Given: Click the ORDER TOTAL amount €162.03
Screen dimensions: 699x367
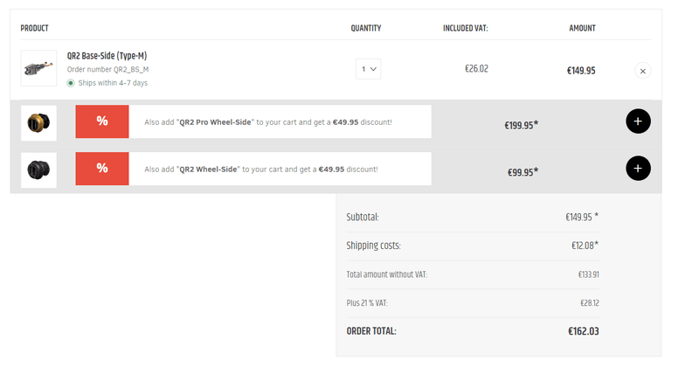Looking at the screenshot, I should coord(583,331).
